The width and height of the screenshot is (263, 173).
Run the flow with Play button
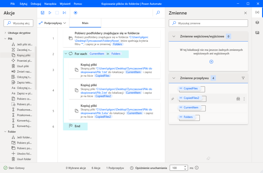50,13
